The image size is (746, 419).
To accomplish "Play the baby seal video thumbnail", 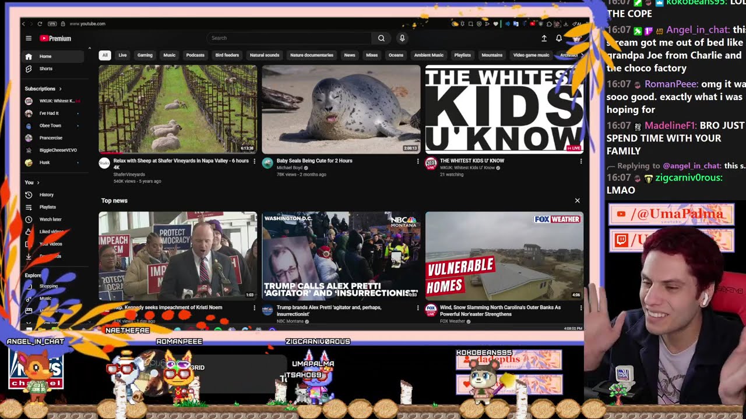I will (x=341, y=109).
